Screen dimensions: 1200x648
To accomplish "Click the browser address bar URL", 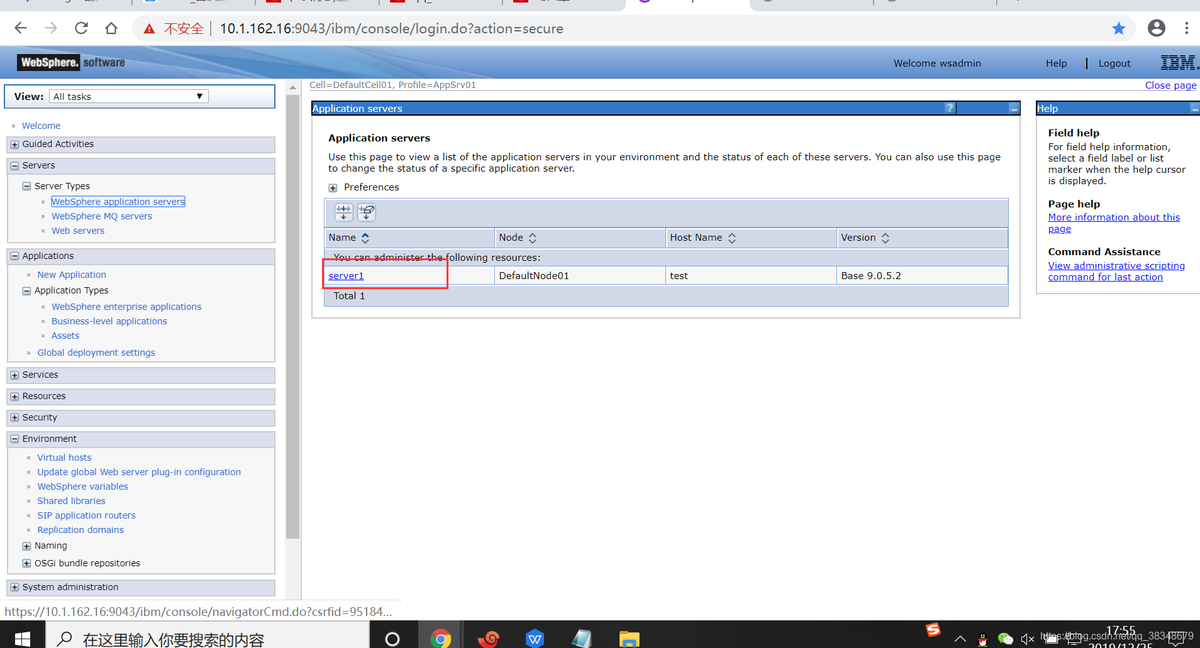I will pyautogui.click(x=391, y=29).
